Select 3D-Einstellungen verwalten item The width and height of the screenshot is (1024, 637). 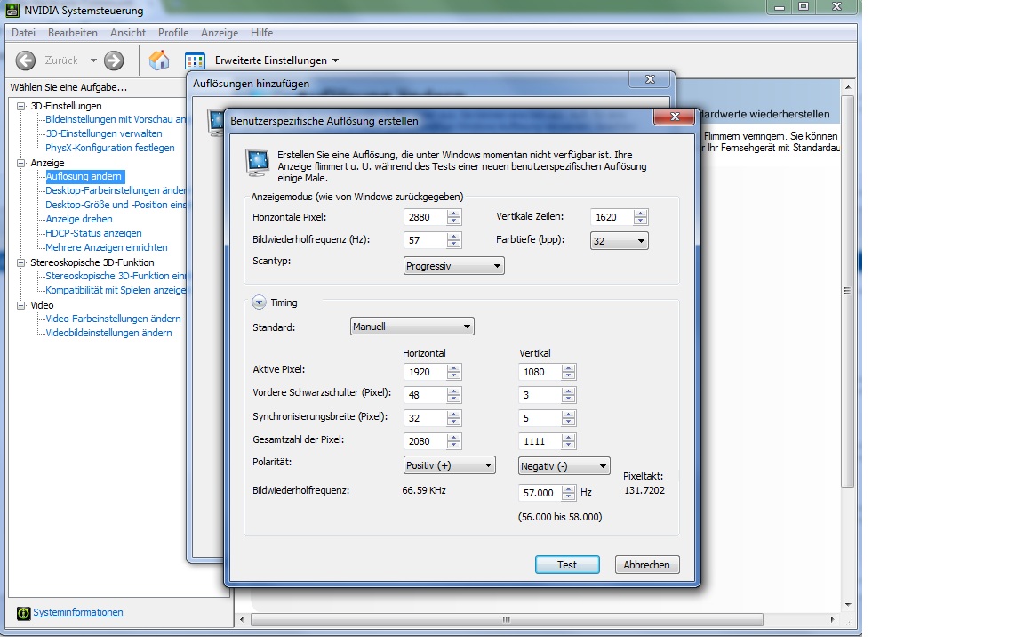click(104, 133)
